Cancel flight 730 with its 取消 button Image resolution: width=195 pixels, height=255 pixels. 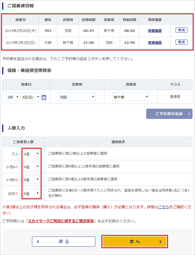pyautogui.click(x=181, y=42)
